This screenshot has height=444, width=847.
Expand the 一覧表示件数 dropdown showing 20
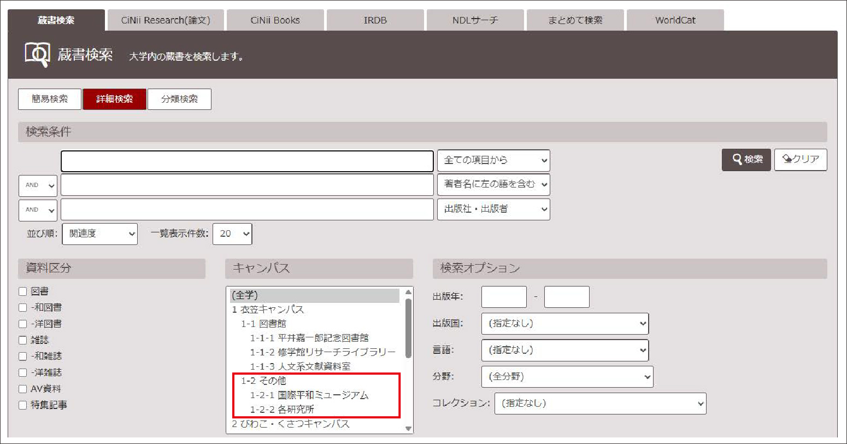tap(232, 234)
